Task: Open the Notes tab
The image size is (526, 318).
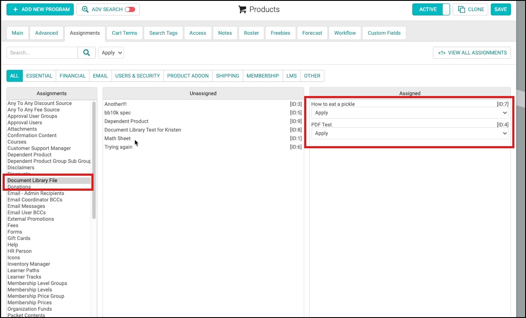Action: pos(225,33)
